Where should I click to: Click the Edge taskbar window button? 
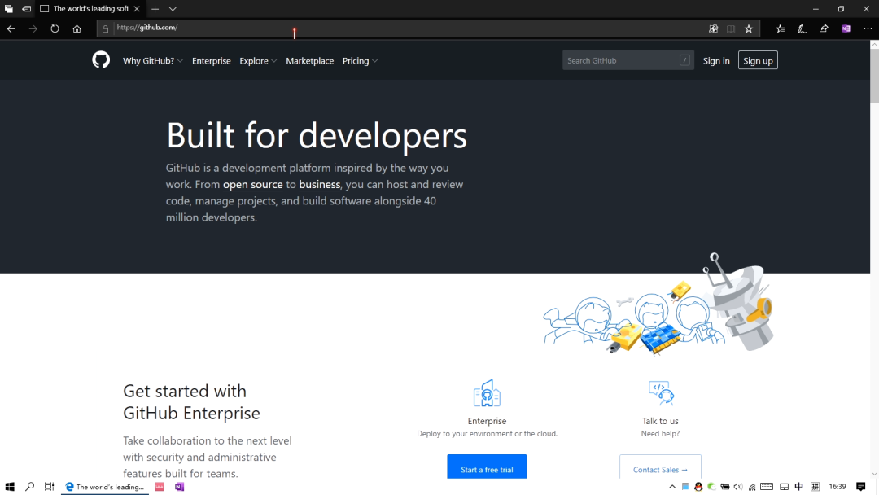(x=105, y=487)
